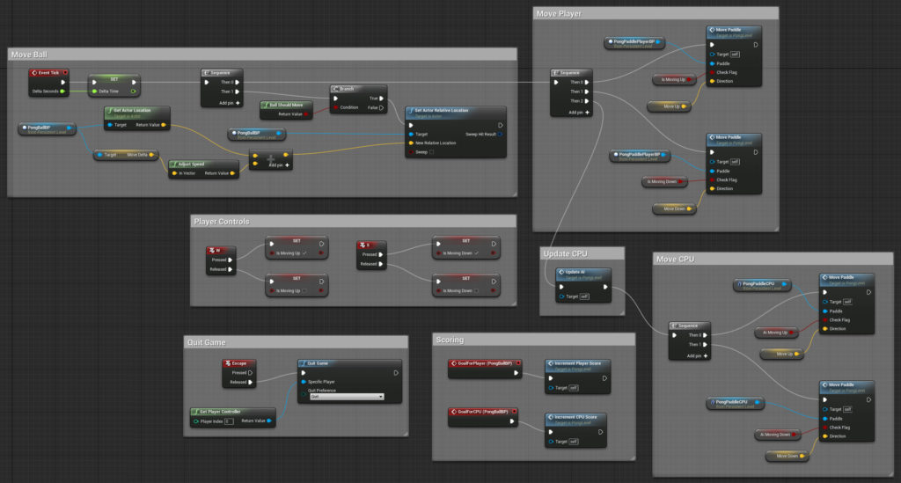Click the Move Player comment title

(x=559, y=14)
